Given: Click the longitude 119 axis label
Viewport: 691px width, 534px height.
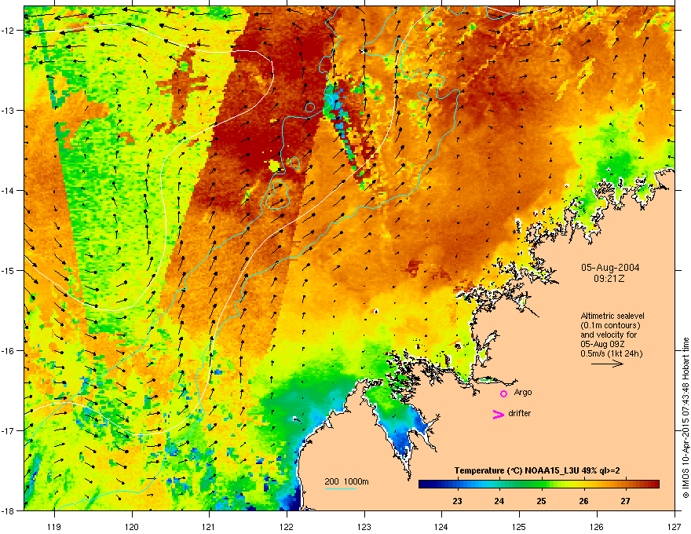Looking at the screenshot, I should pos(54,526).
